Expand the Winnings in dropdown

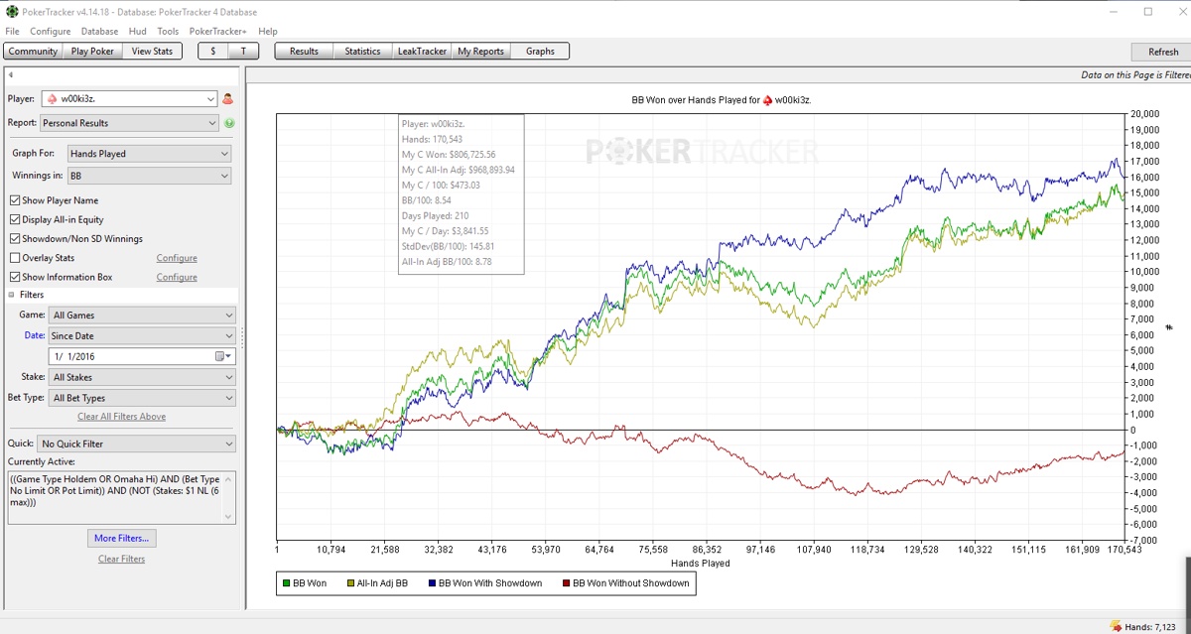click(x=149, y=176)
